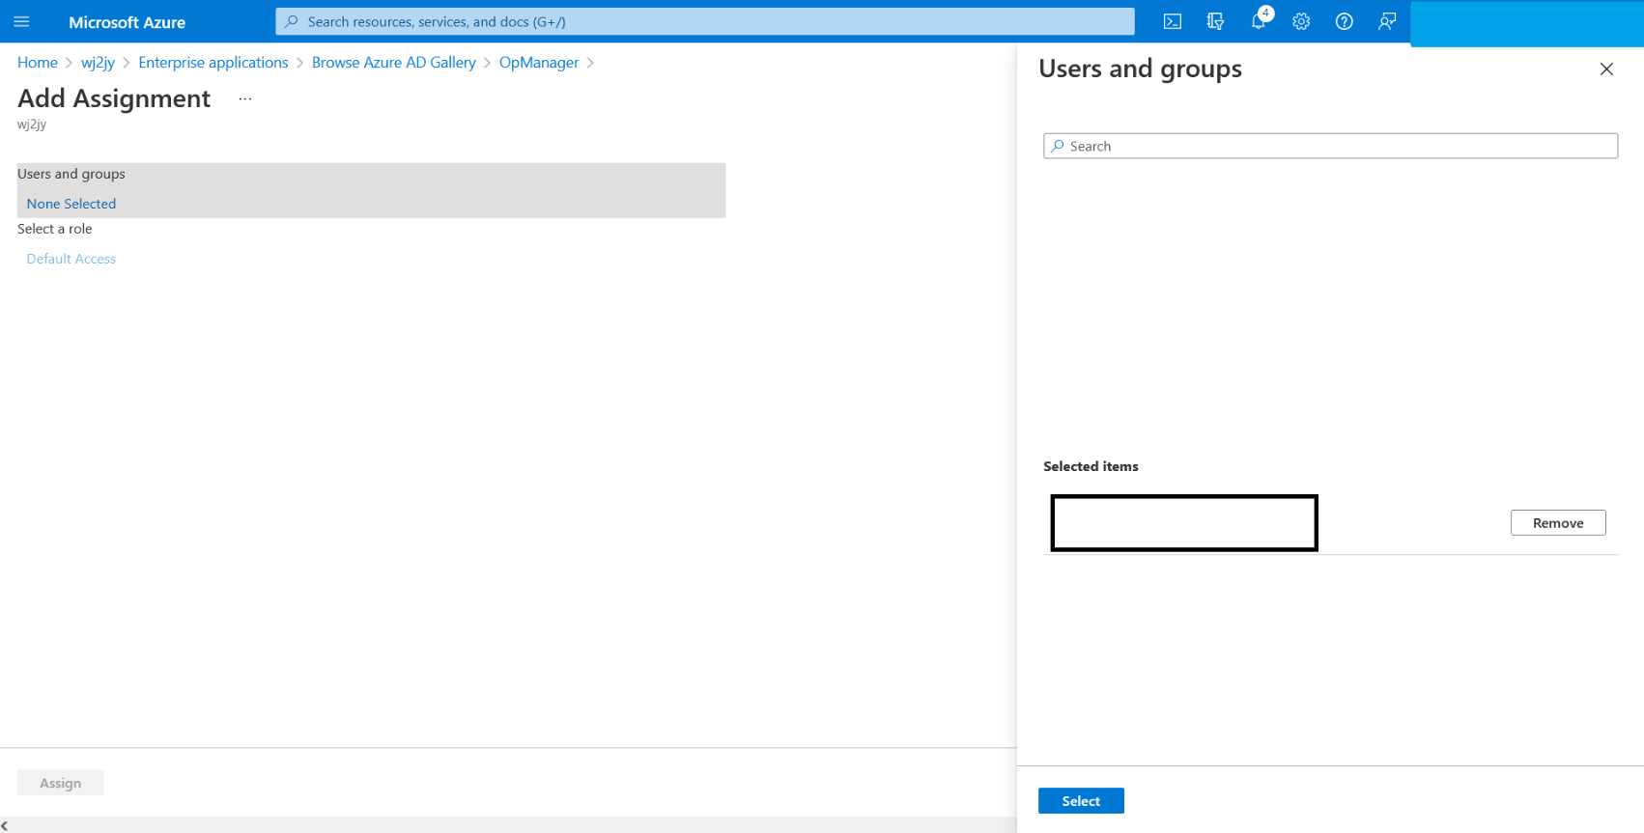Launch Cloud Shell from the top bar
The width and height of the screenshot is (1644, 833).
(x=1173, y=21)
